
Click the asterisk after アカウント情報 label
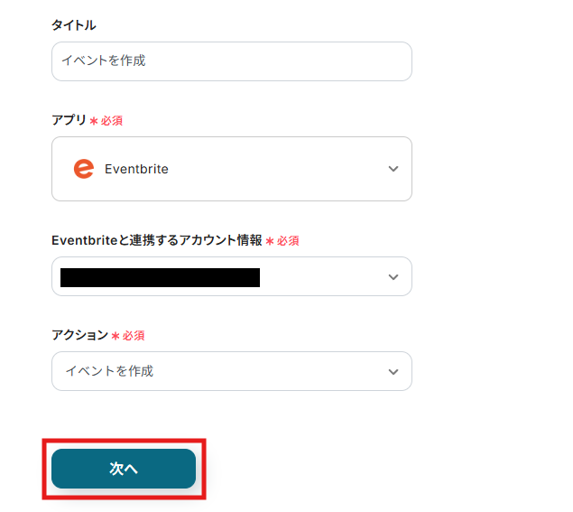tap(270, 241)
